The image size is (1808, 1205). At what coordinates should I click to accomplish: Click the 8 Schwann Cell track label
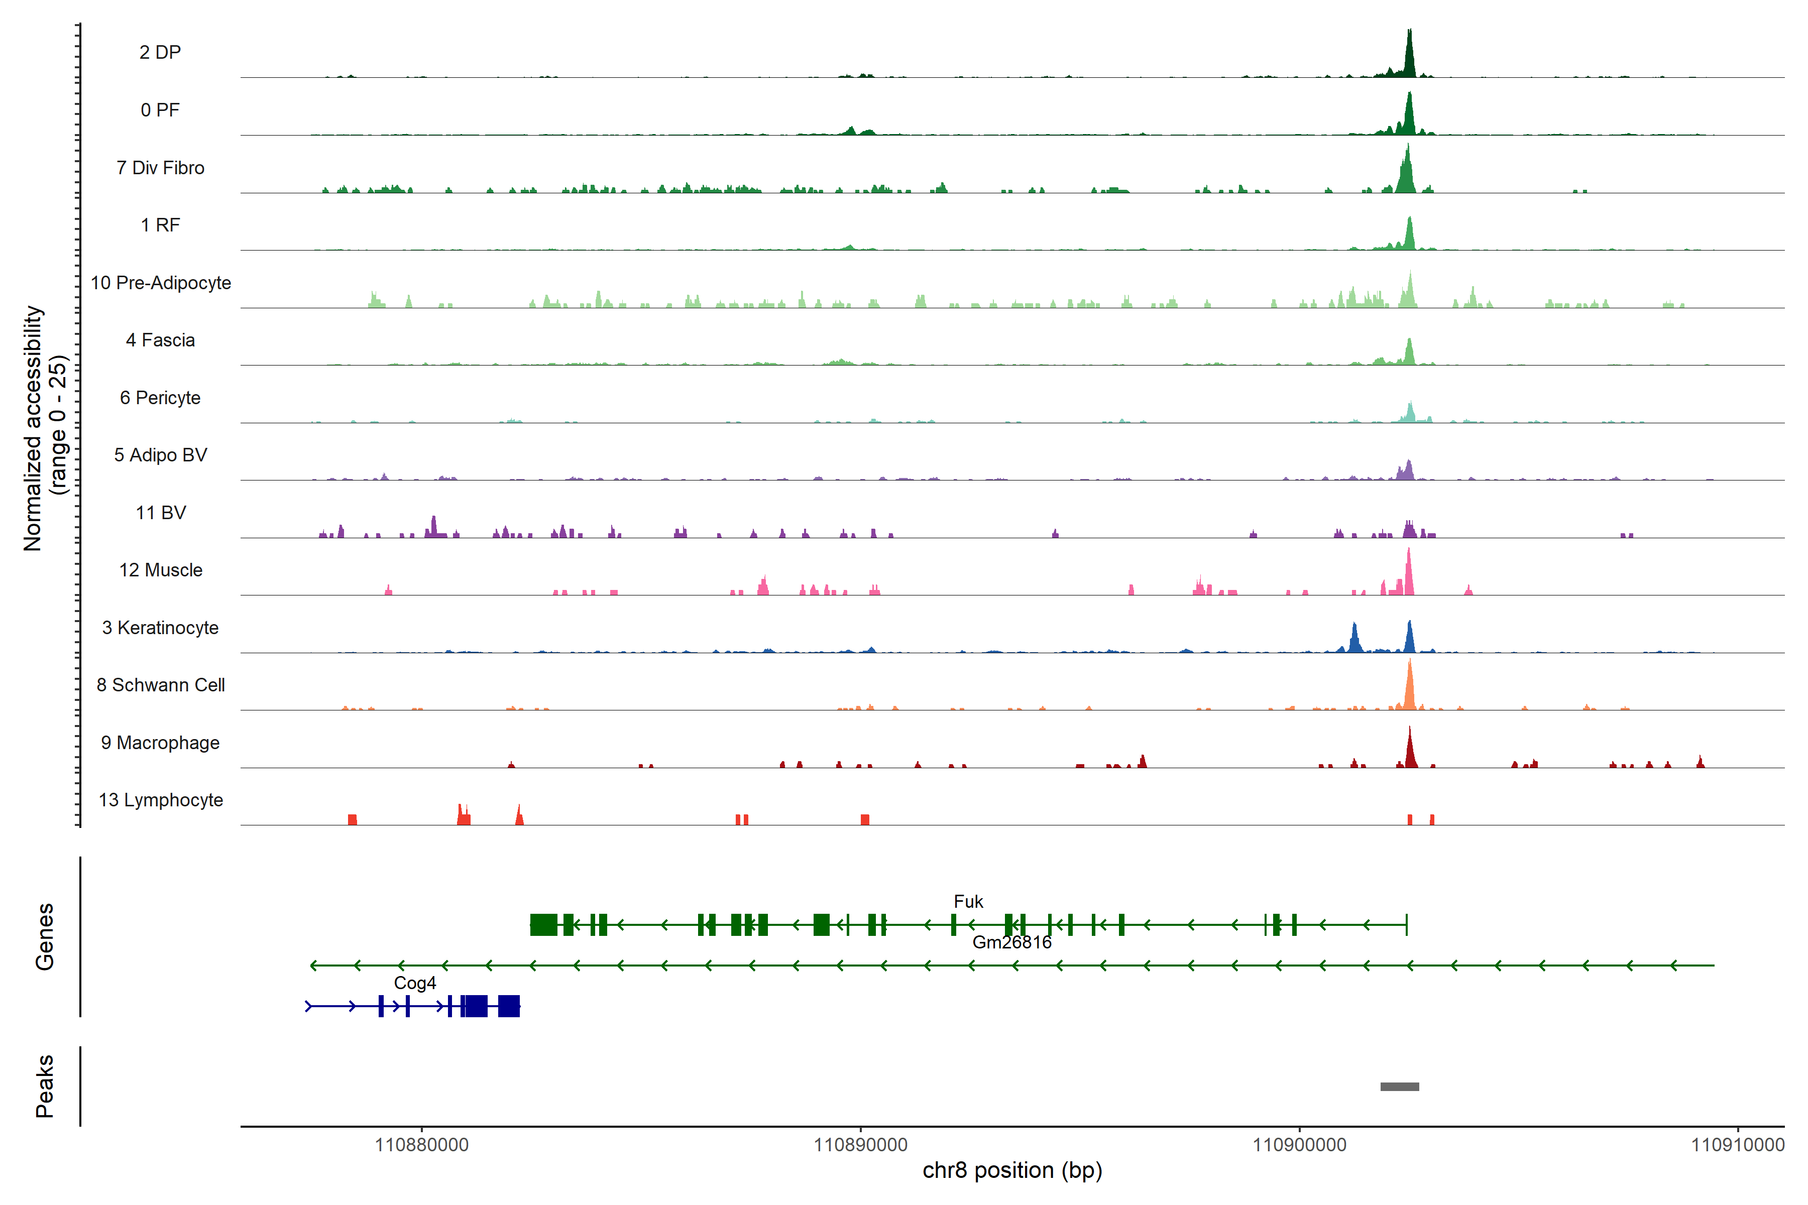[160, 685]
